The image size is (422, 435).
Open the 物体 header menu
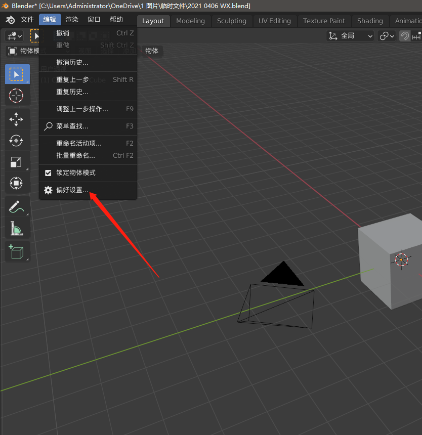152,51
